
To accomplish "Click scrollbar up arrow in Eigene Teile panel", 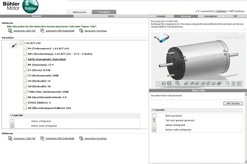I will tap(246, 94).
